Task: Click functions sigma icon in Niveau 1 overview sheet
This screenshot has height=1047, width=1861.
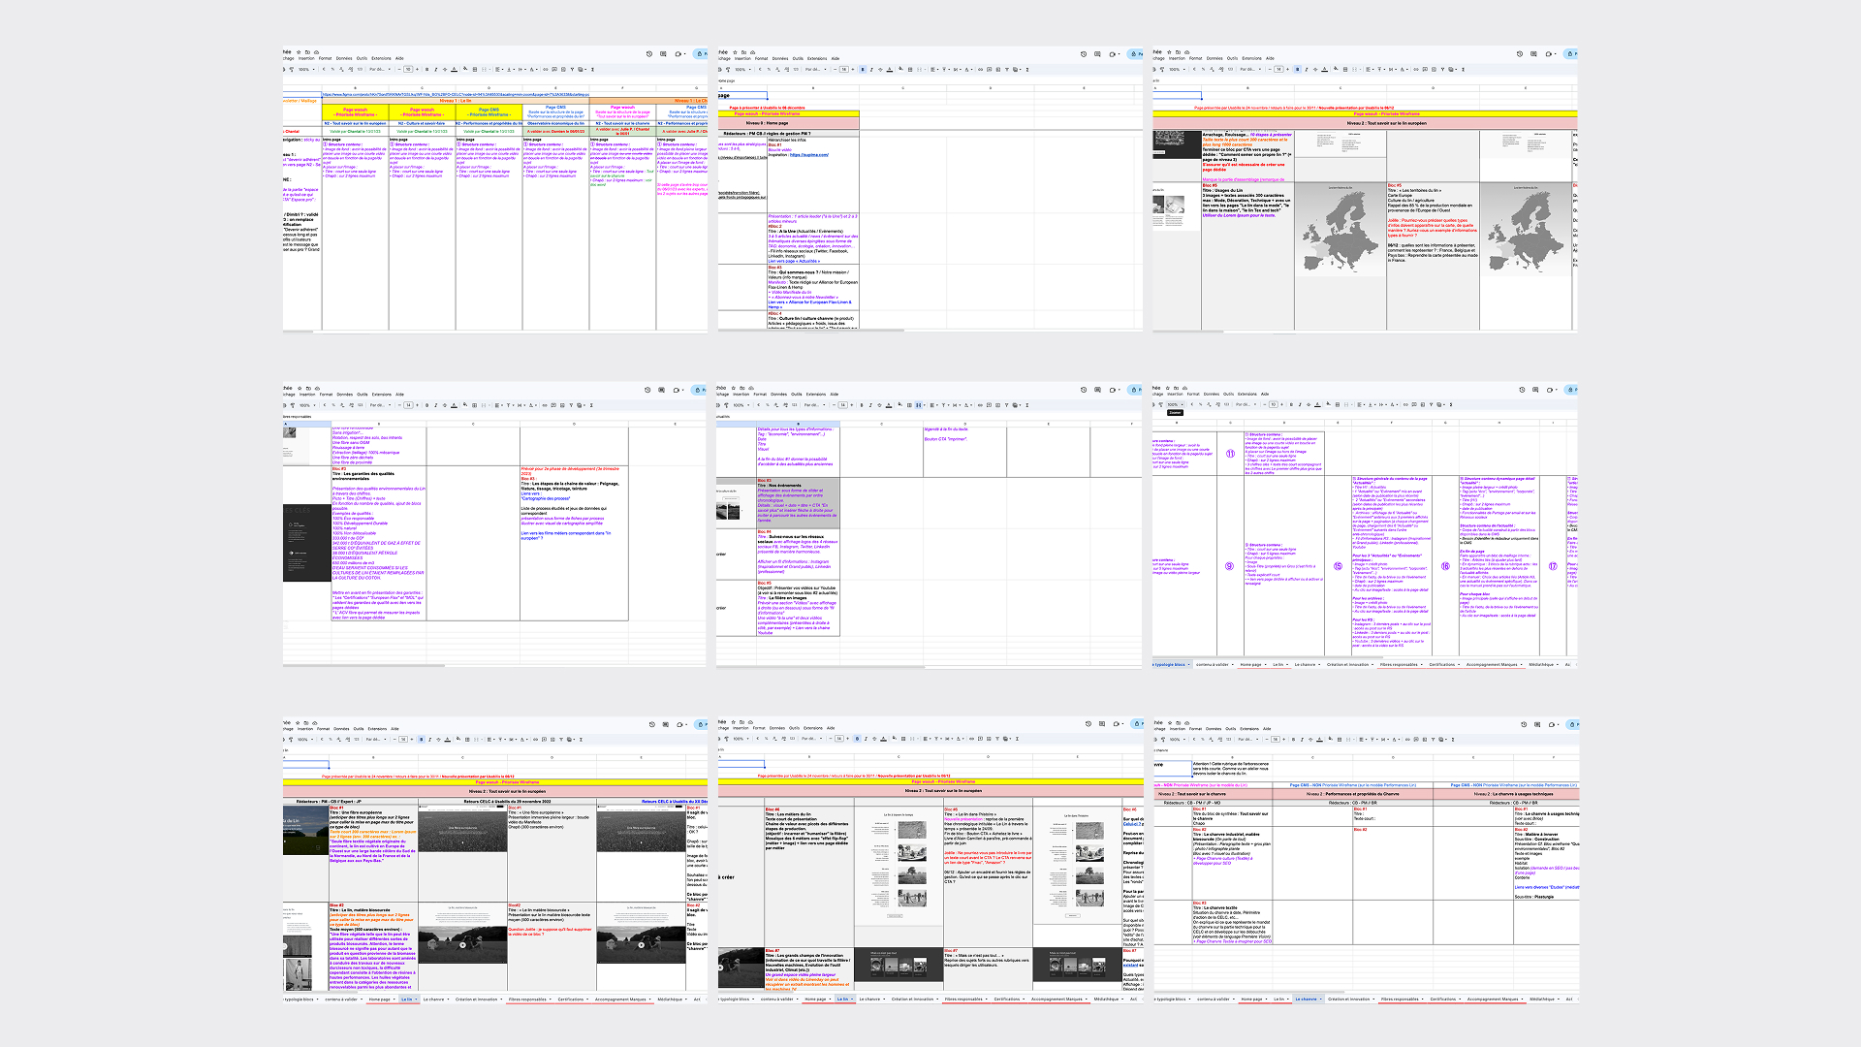Action: tap(592, 70)
